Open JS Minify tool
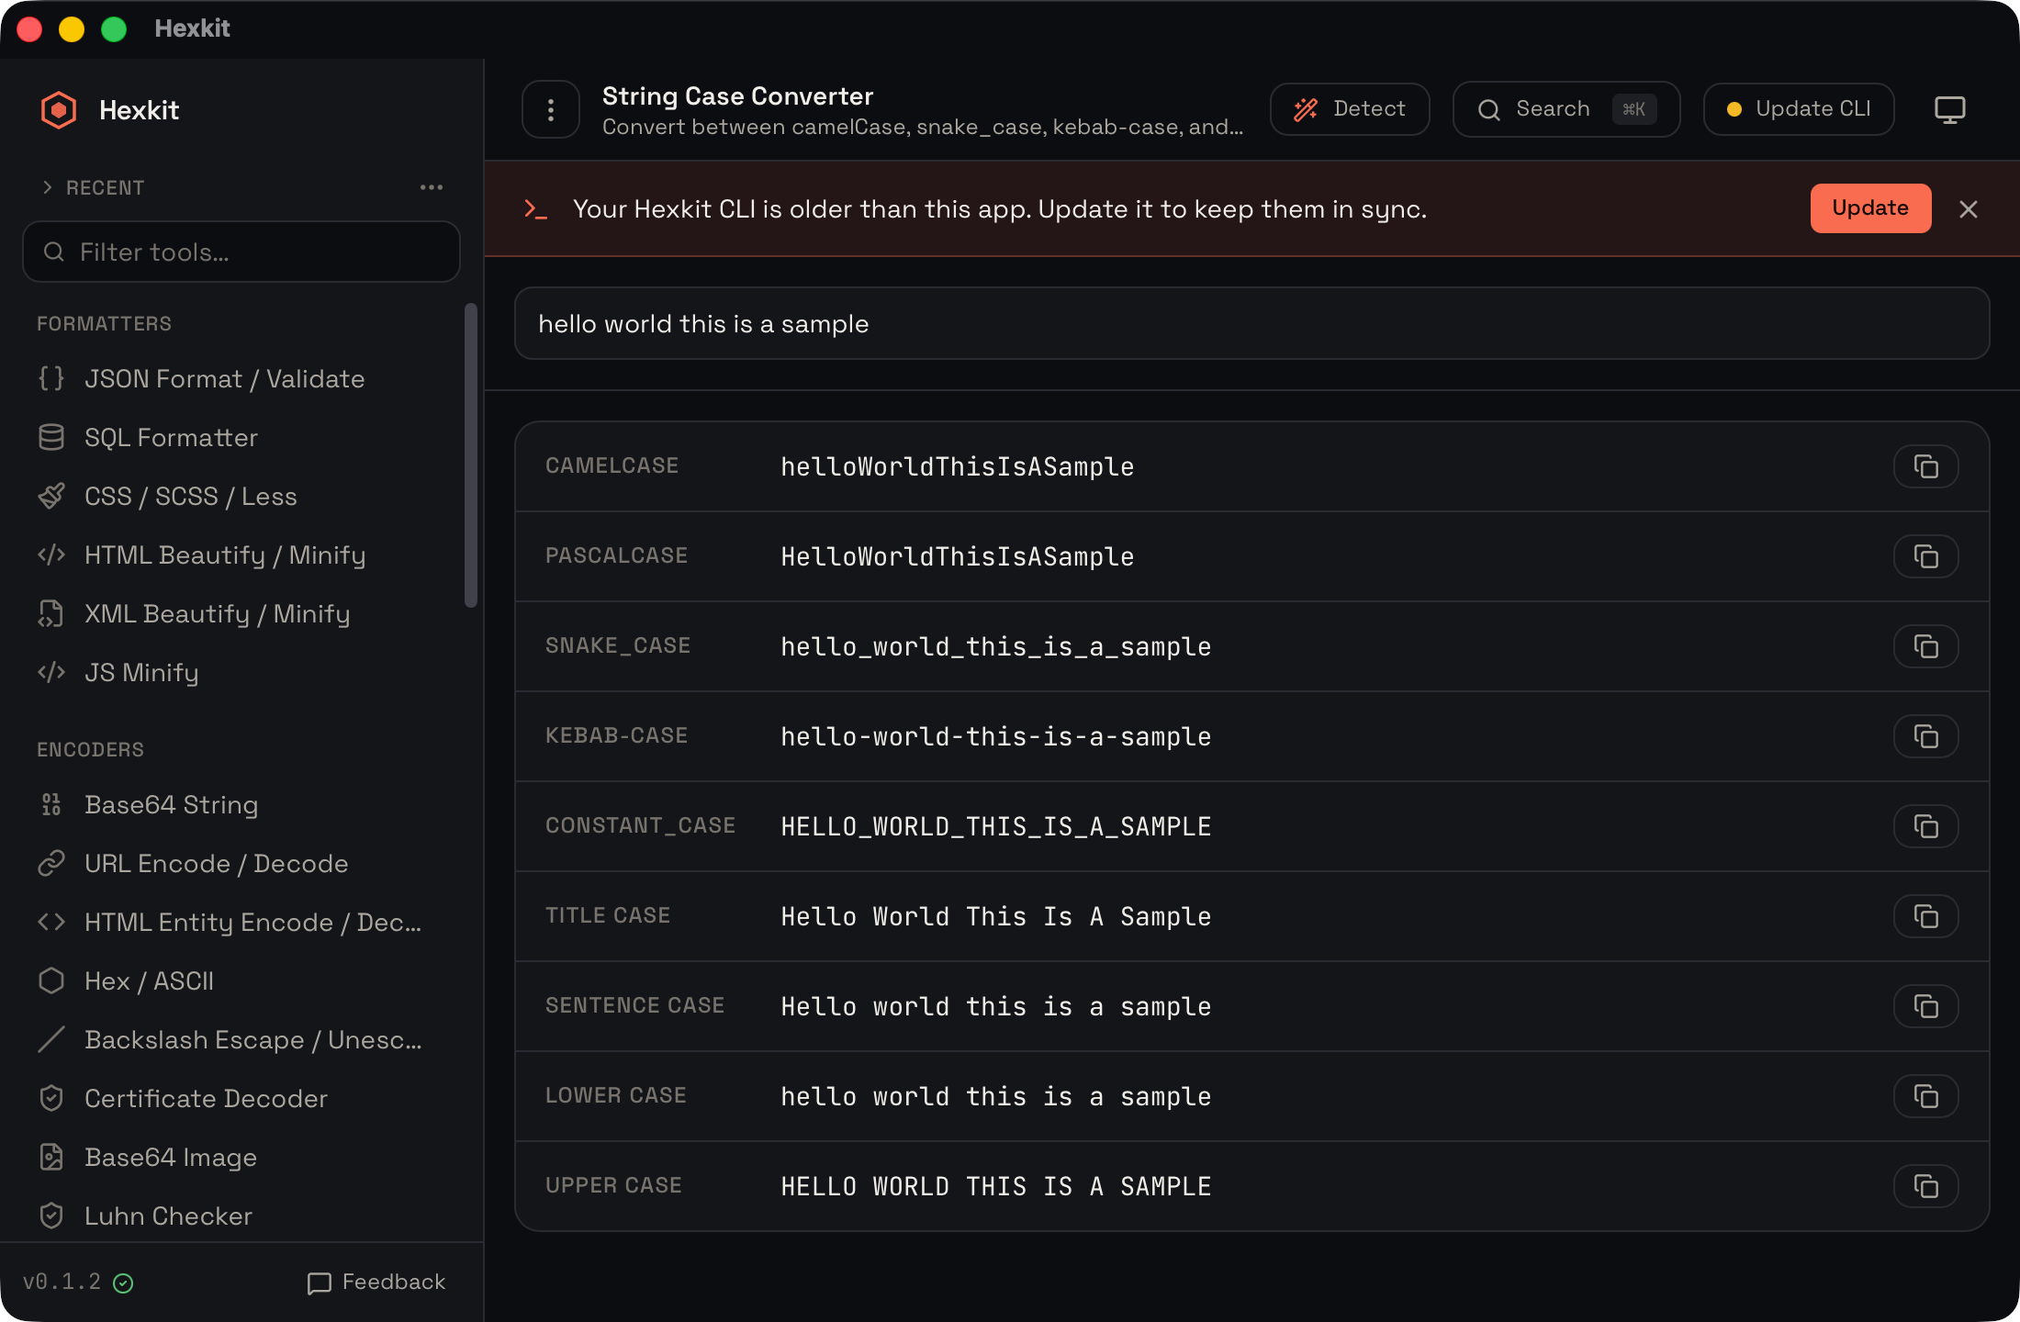2020x1322 pixels. pyautogui.click(x=241, y=673)
